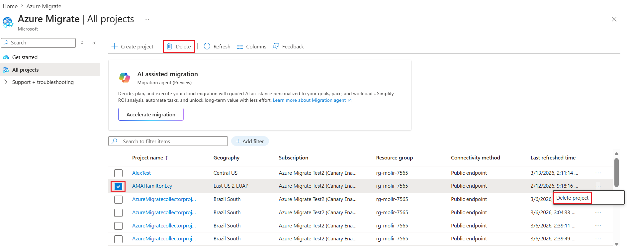Tick checkbox of project refreshed 3:04:33
This screenshot has width=627, height=246.
click(x=118, y=213)
